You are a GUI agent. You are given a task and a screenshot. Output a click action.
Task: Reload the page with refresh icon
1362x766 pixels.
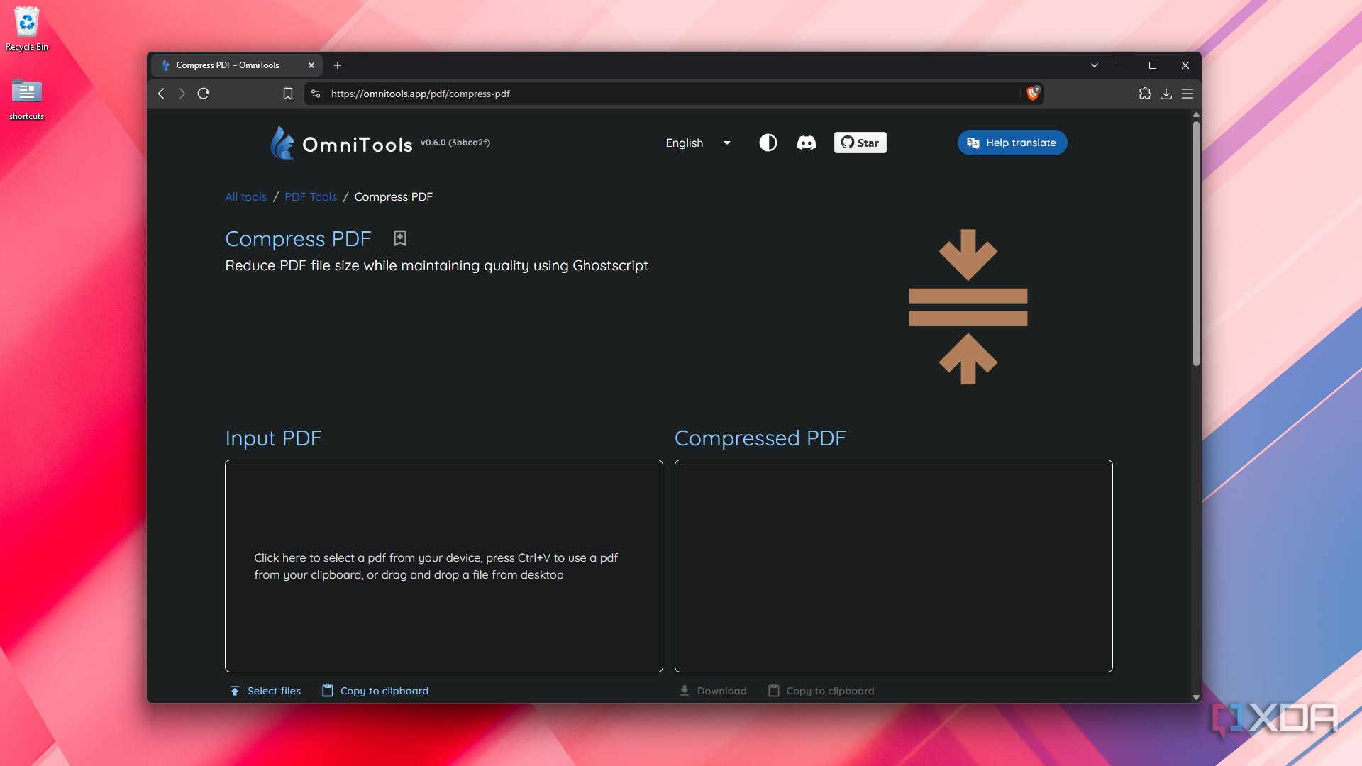(204, 94)
